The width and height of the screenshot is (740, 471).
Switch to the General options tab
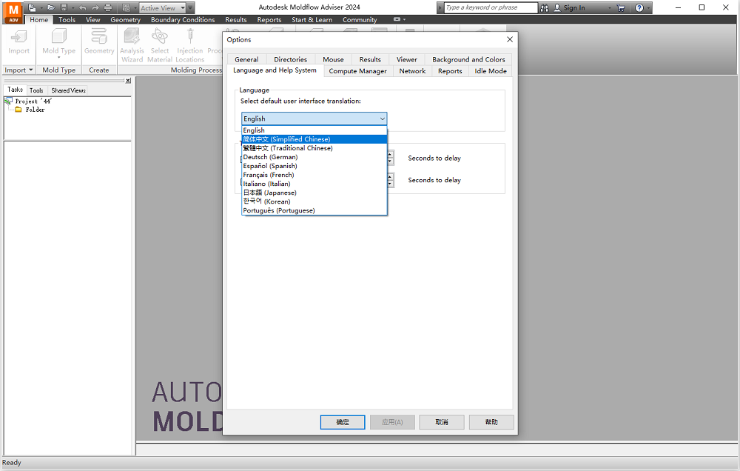pos(246,59)
